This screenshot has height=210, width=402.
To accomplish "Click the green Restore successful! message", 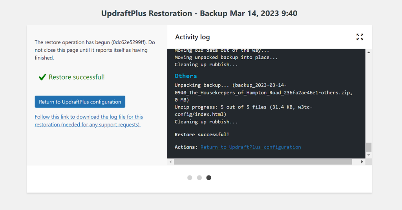I will (77, 77).
